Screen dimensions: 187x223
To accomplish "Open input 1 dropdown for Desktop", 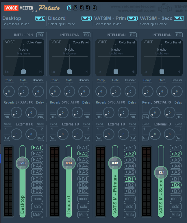I will pos(40,19).
